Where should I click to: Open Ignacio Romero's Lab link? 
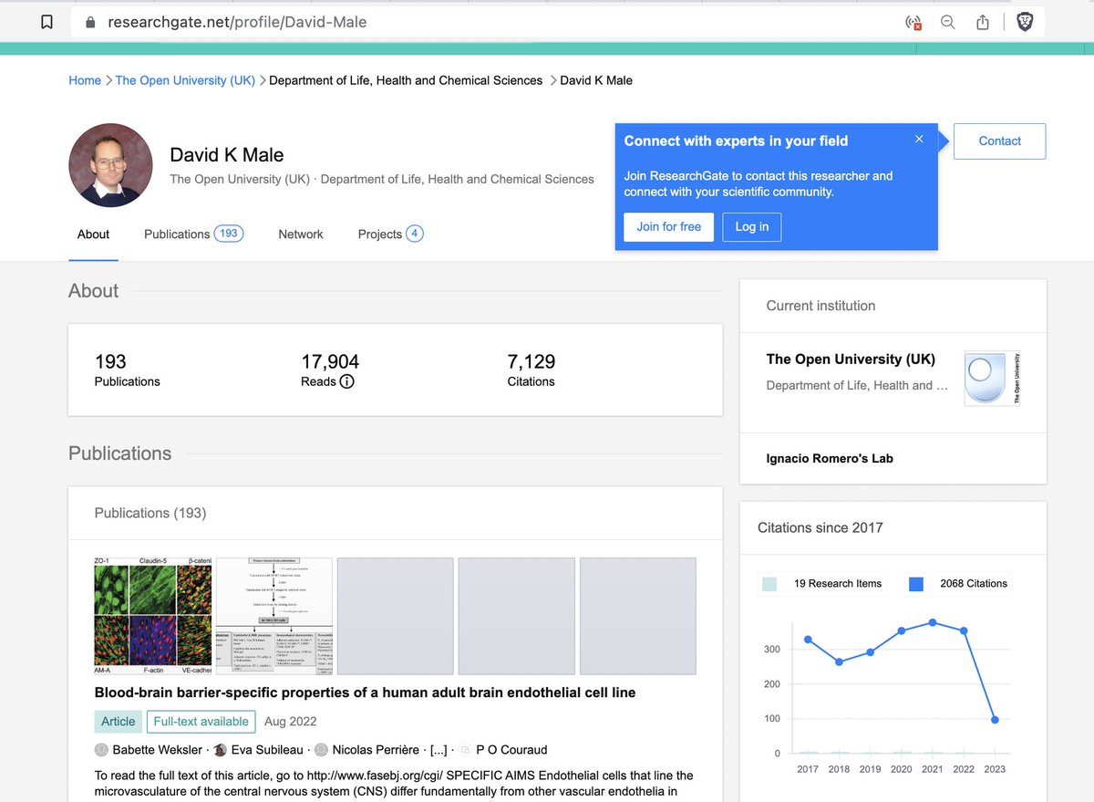[x=830, y=458]
